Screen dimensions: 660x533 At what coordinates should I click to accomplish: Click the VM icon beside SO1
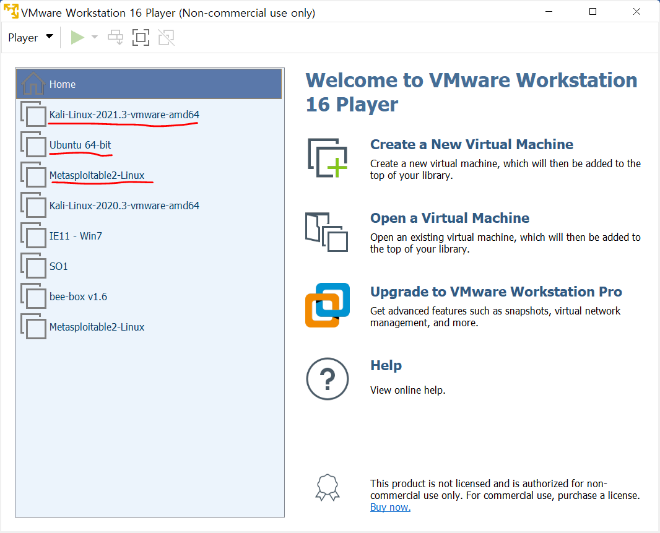point(33,266)
